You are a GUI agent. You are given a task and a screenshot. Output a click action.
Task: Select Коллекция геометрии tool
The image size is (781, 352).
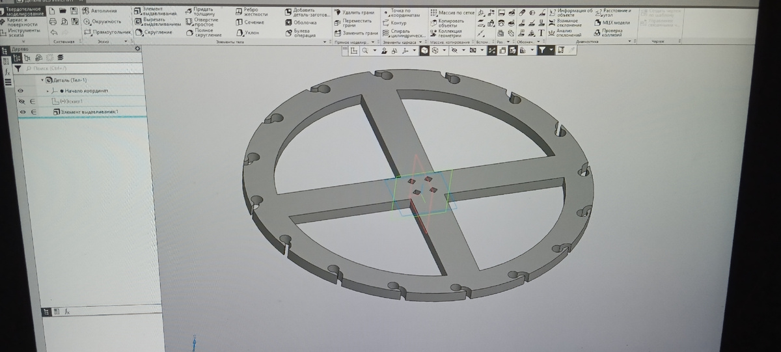[446, 33]
